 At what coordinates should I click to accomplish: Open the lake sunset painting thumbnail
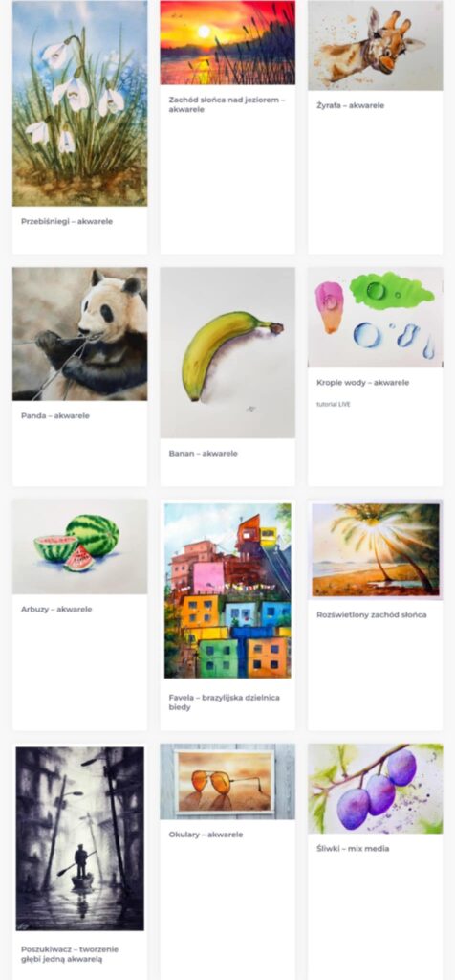click(227, 42)
